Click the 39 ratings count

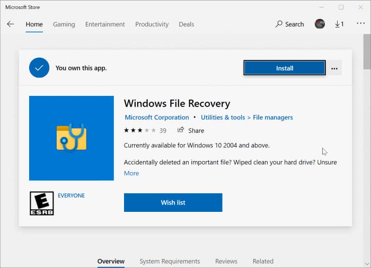point(163,131)
